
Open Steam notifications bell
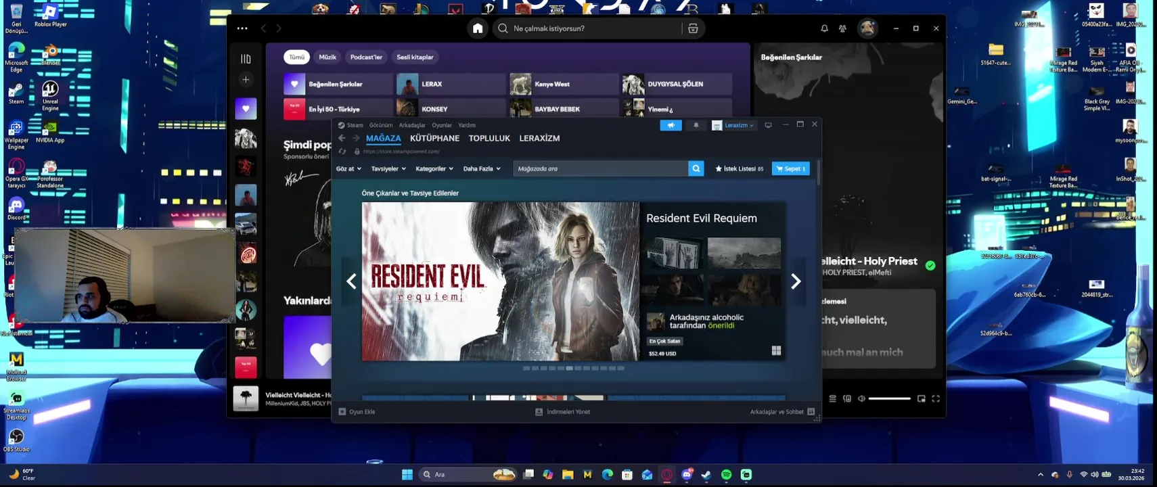696,125
